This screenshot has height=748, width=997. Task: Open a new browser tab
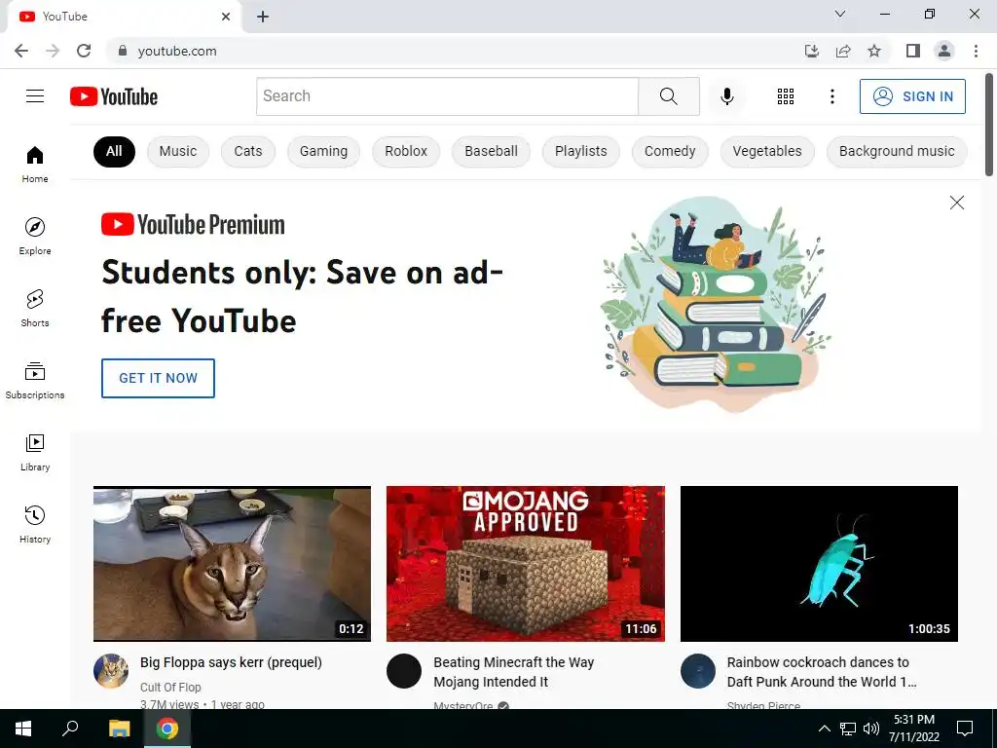[x=263, y=17]
